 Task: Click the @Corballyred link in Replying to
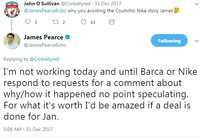tap(44, 59)
